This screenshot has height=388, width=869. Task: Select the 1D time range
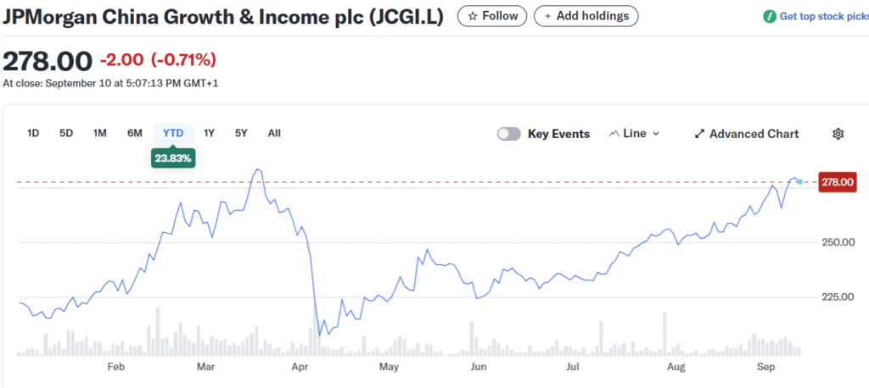click(33, 133)
